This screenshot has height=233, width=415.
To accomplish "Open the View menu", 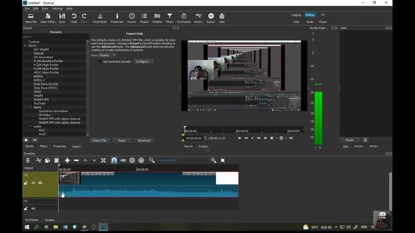I will point(45,8).
